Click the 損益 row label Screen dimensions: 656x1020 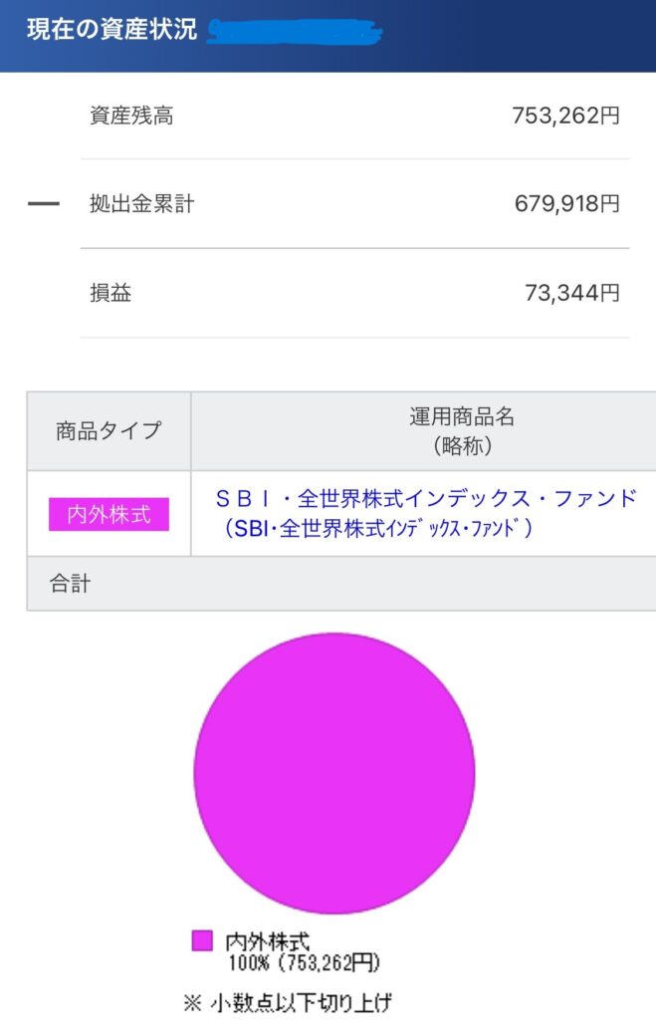tap(110, 293)
